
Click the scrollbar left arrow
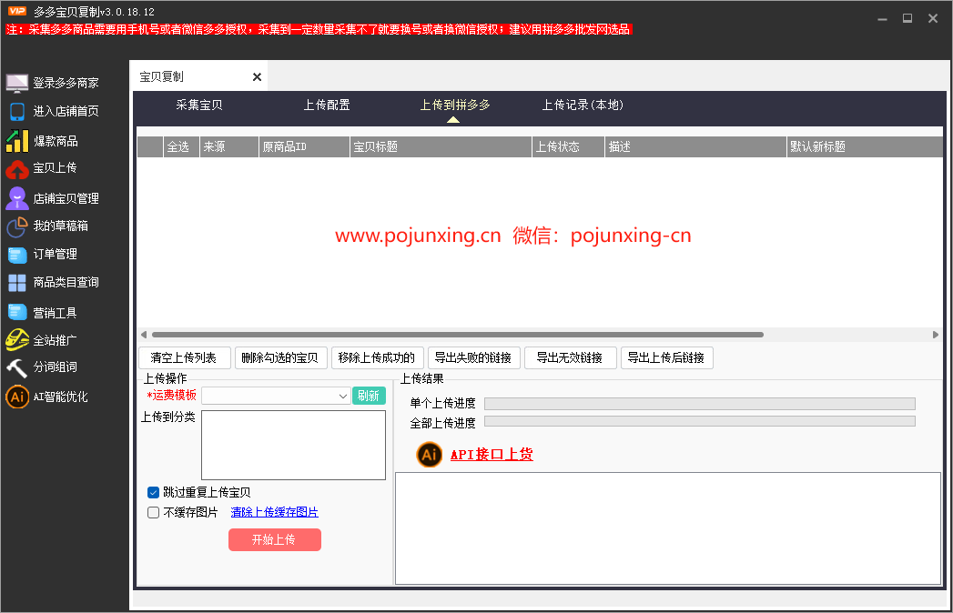click(x=144, y=335)
